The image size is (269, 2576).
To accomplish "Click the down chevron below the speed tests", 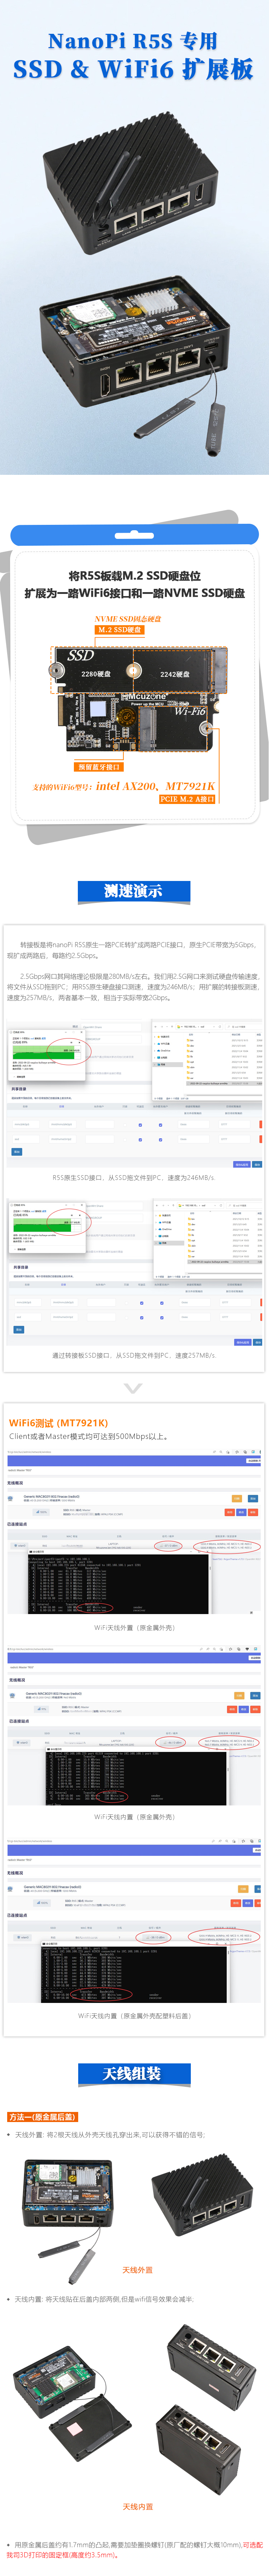I will [133, 1389].
